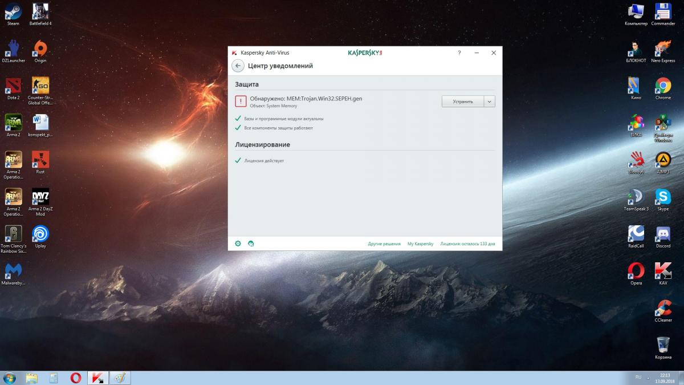Select Counter-Strike Global Offensive icon
The image size is (684, 385).
40,91
